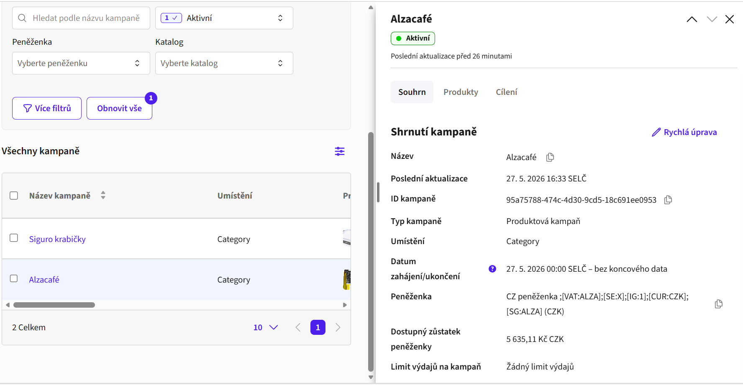Screen dimensions: 743x385
Task: Copy the wallet name text
Action: pos(719,304)
